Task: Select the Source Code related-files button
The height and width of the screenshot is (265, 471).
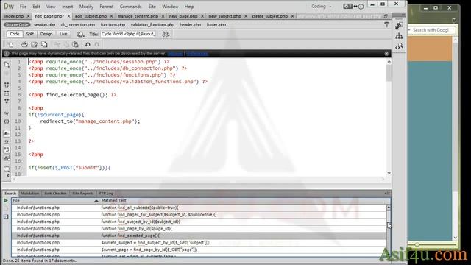Action: click(x=17, y=24)
